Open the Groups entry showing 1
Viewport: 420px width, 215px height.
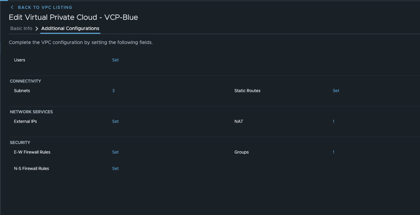pyautogui.click(x=333, y=152)
